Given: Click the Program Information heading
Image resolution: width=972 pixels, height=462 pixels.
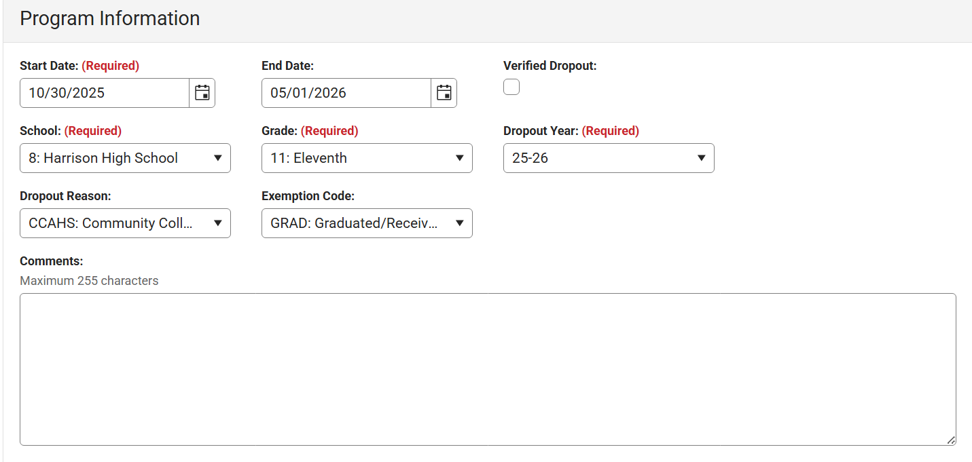Looking at the screenshot, I should 110,18.
